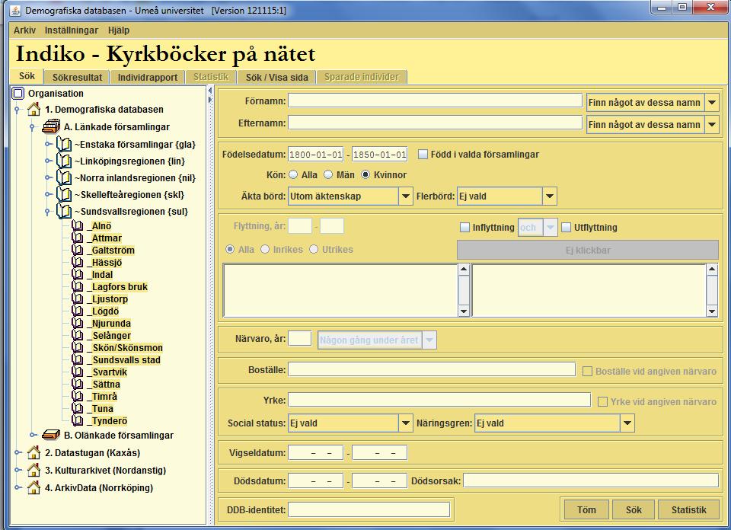Image resolution: width=731 pixels, height=530 pixels.
Task: Enable Född i valda församlingar checkbox
Action: [x=423, y=155]
